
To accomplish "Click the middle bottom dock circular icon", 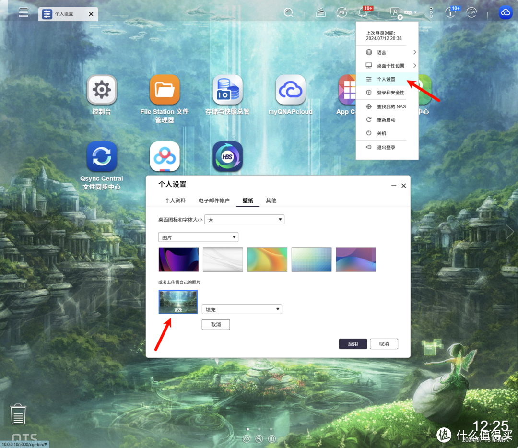I will pos(259,438).
